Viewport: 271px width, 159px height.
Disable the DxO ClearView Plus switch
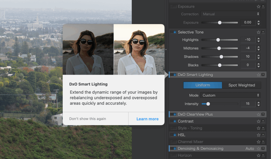click(x=173, y=114)
